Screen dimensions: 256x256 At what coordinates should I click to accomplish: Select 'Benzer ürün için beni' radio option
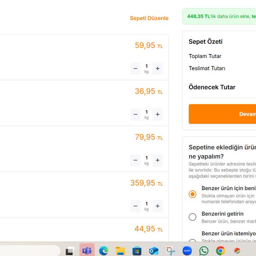(192, 194)
